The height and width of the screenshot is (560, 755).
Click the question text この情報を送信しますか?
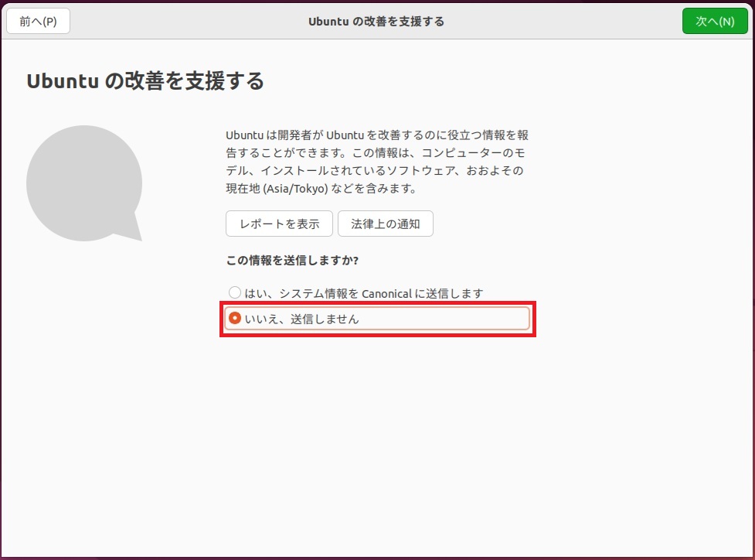(292, 260)
